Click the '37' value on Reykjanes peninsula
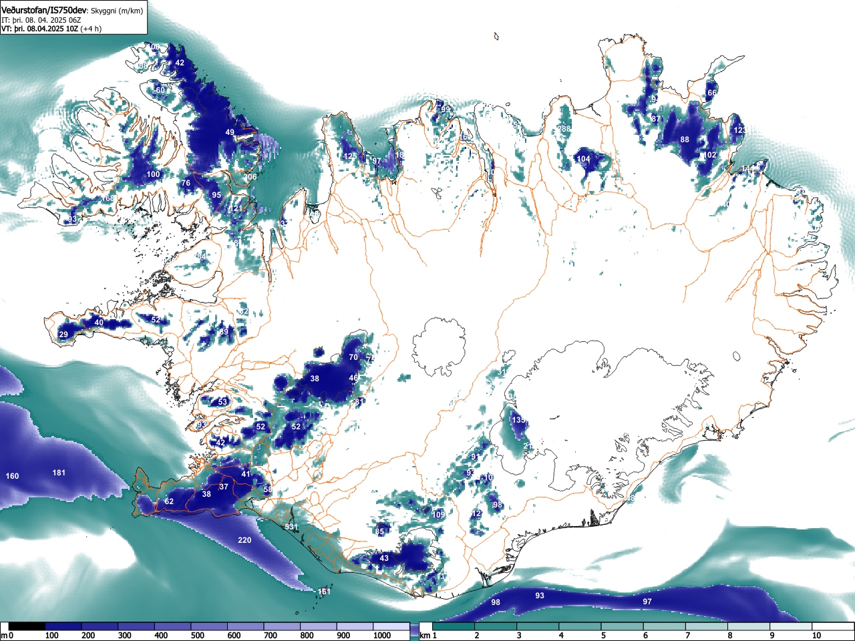The width and height of the screenshot is (855, 641). pyautogui.click(x=224, y=487)
